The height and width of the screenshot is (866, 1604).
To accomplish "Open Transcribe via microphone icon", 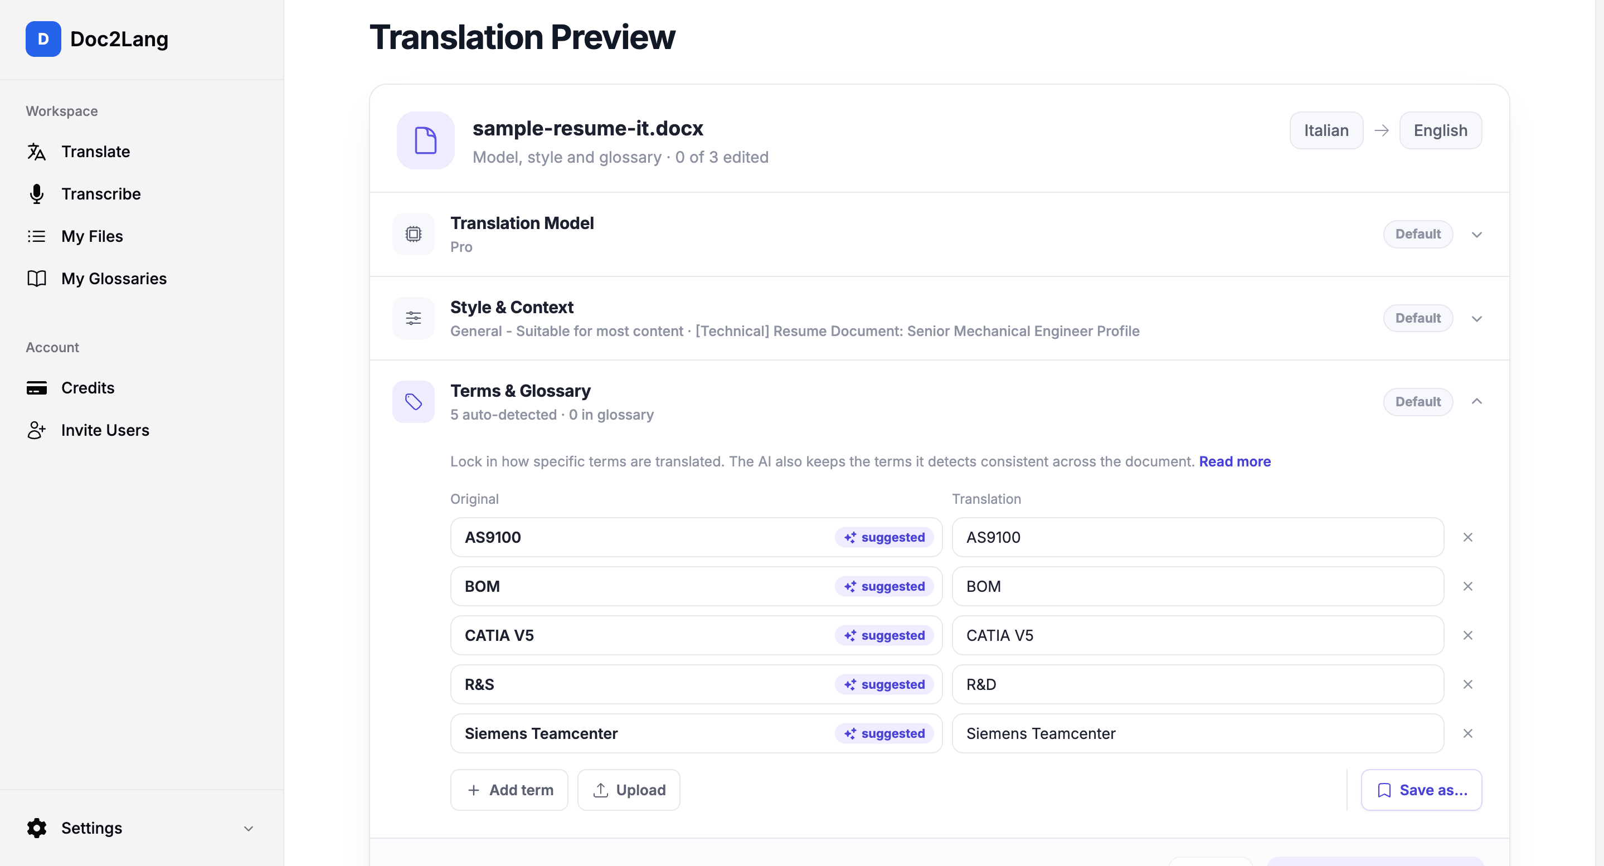I will (x=36, y=193).
